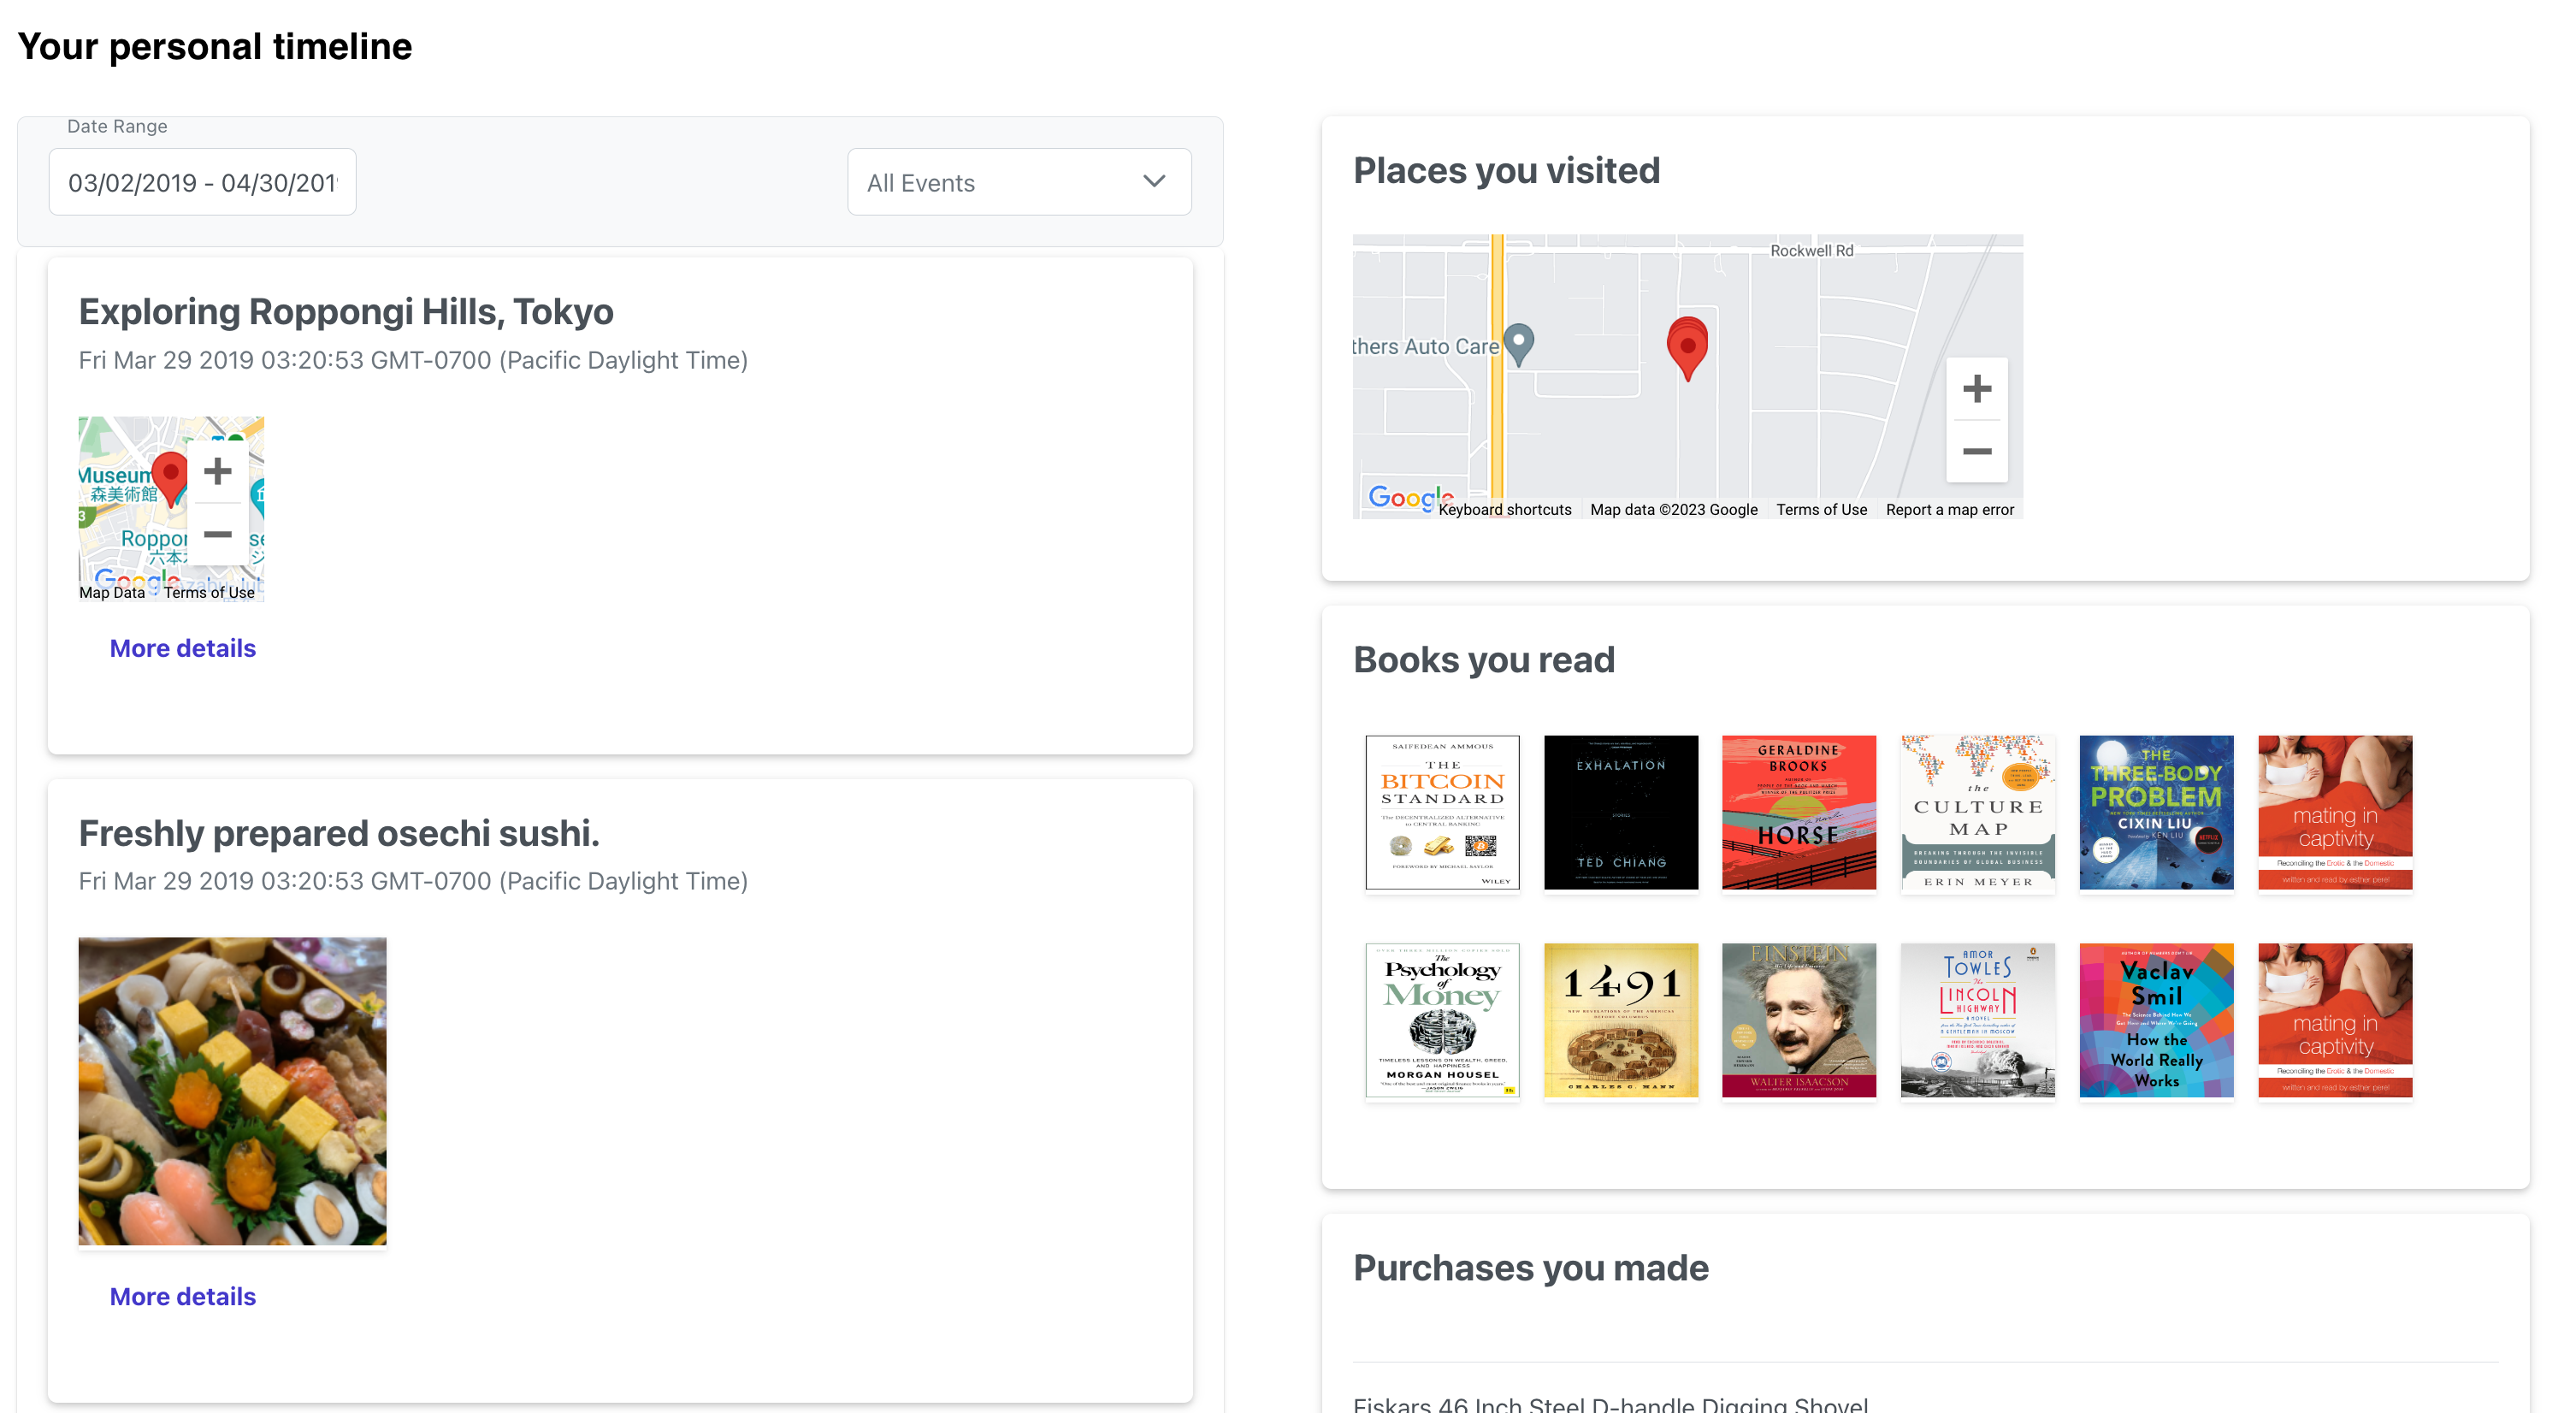Viewport: 2576px width, 1413px height.
Task: Click the 1491 book cover thumbnail
Action: point(1619,1020)
